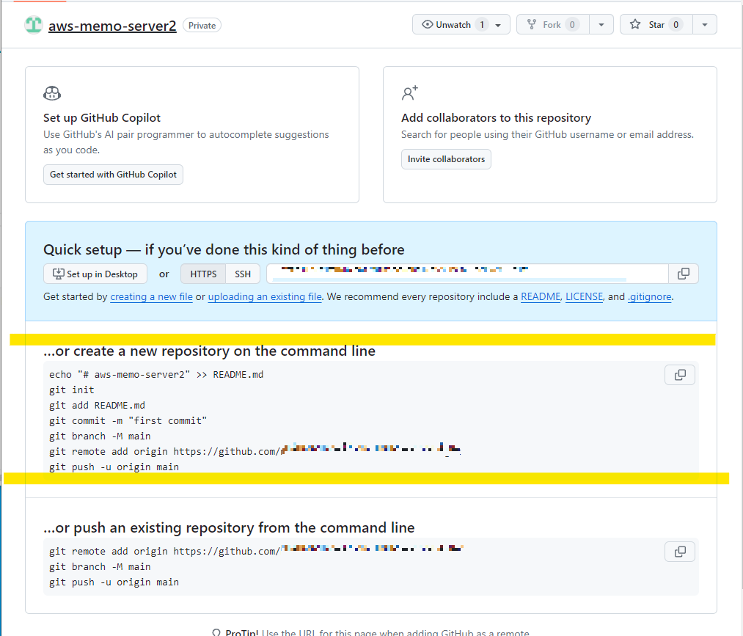Viewport: 743px width, 636px height.
Task: Copy the push existing repository commands
Action: point(680,552)
